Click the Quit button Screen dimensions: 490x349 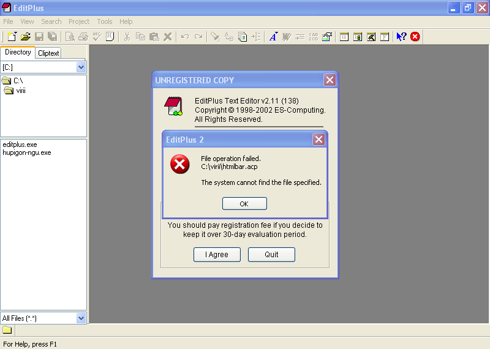tap(271, 255)
